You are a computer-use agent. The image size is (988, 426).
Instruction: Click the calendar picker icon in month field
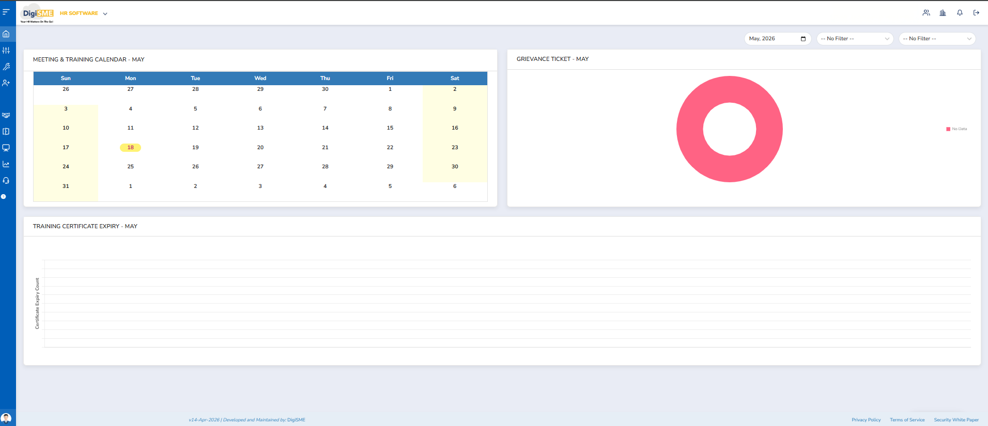pos(803,39)
